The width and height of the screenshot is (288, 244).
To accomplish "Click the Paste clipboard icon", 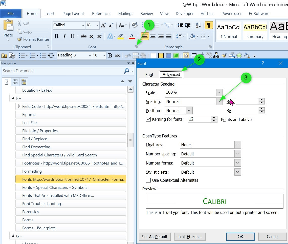I will [8, 25].
